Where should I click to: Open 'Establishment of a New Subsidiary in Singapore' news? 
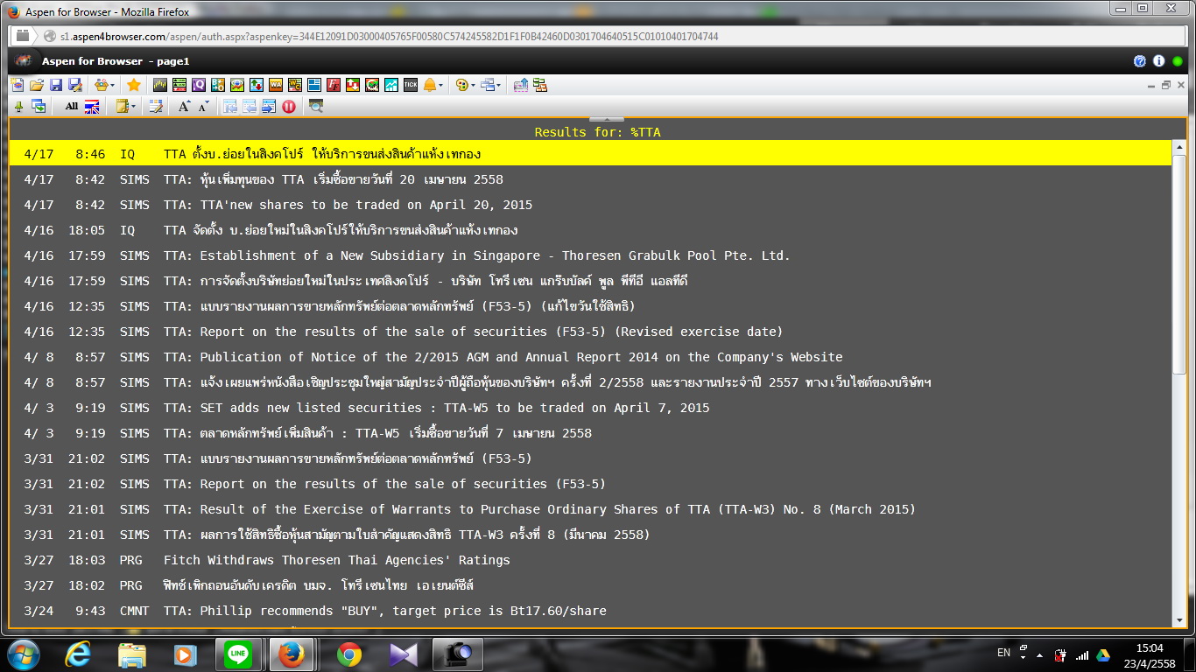tap(591, 255)
